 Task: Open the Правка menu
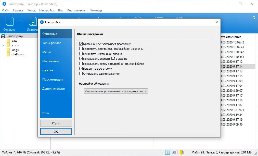click(x=18, y=10)
